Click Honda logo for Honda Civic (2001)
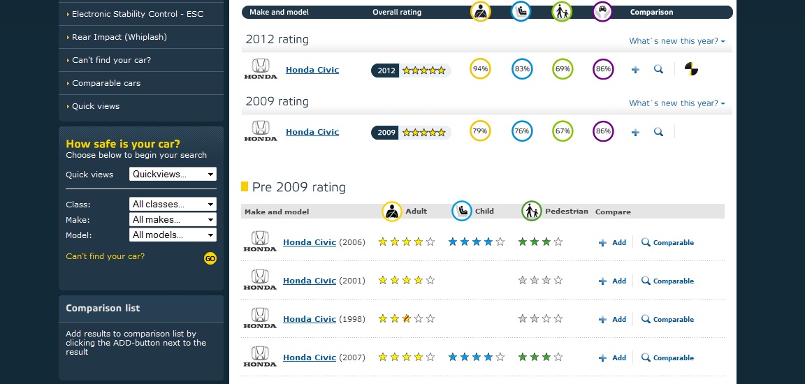The image size is (805, 384). coord(260,280)
